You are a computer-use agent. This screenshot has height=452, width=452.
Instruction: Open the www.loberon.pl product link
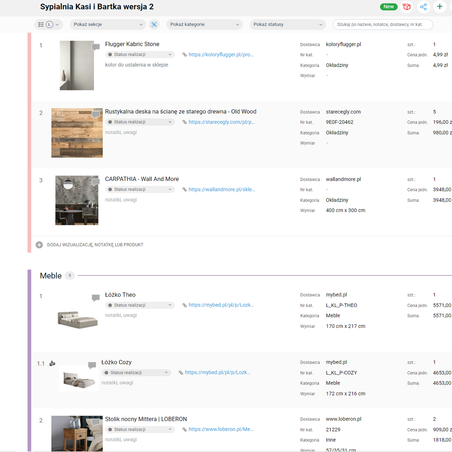click(221, 429)
